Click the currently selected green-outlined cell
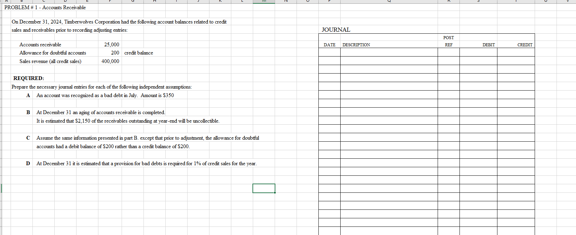This screenshot has width=576, height=235. pyautogui.click(x=264, y=188)
